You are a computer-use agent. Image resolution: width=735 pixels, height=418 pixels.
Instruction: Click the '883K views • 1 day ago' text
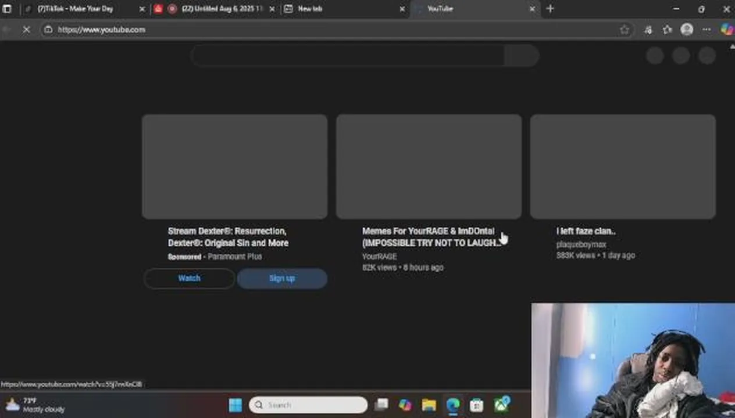coord(595,255)
